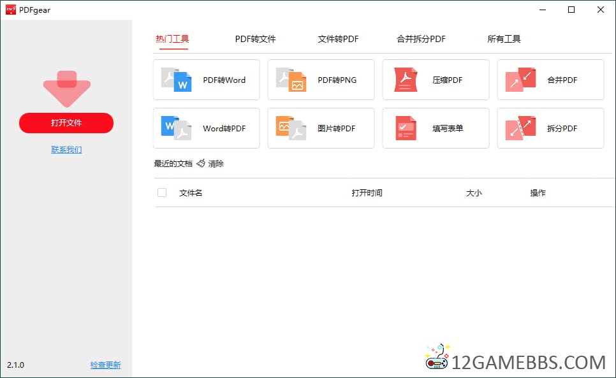Click the 填写表单 label text
Image resolution: width=616 pixels, height=378 pixels.
click(x=448, y=128)
